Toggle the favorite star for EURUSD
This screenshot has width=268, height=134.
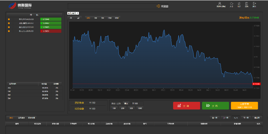coord(9,31)
